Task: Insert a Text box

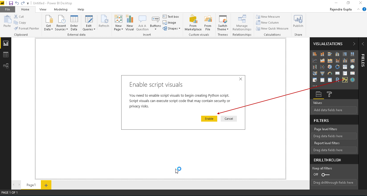Action: click(x=171, y=17)
